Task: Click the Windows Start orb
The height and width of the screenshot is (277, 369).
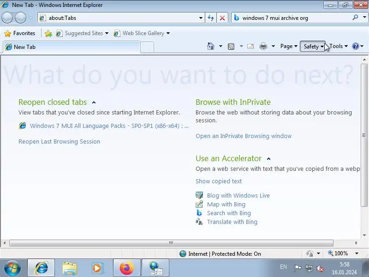Action: 12,268
